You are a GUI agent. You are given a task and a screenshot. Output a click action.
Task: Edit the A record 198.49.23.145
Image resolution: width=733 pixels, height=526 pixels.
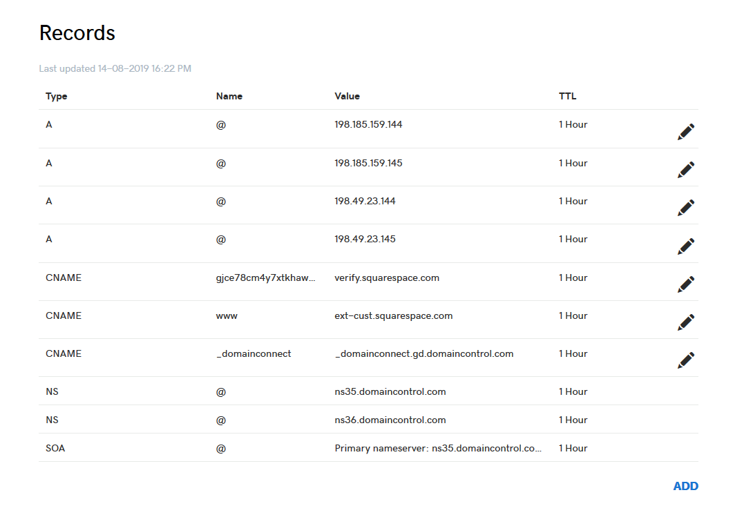click(686, 246)
